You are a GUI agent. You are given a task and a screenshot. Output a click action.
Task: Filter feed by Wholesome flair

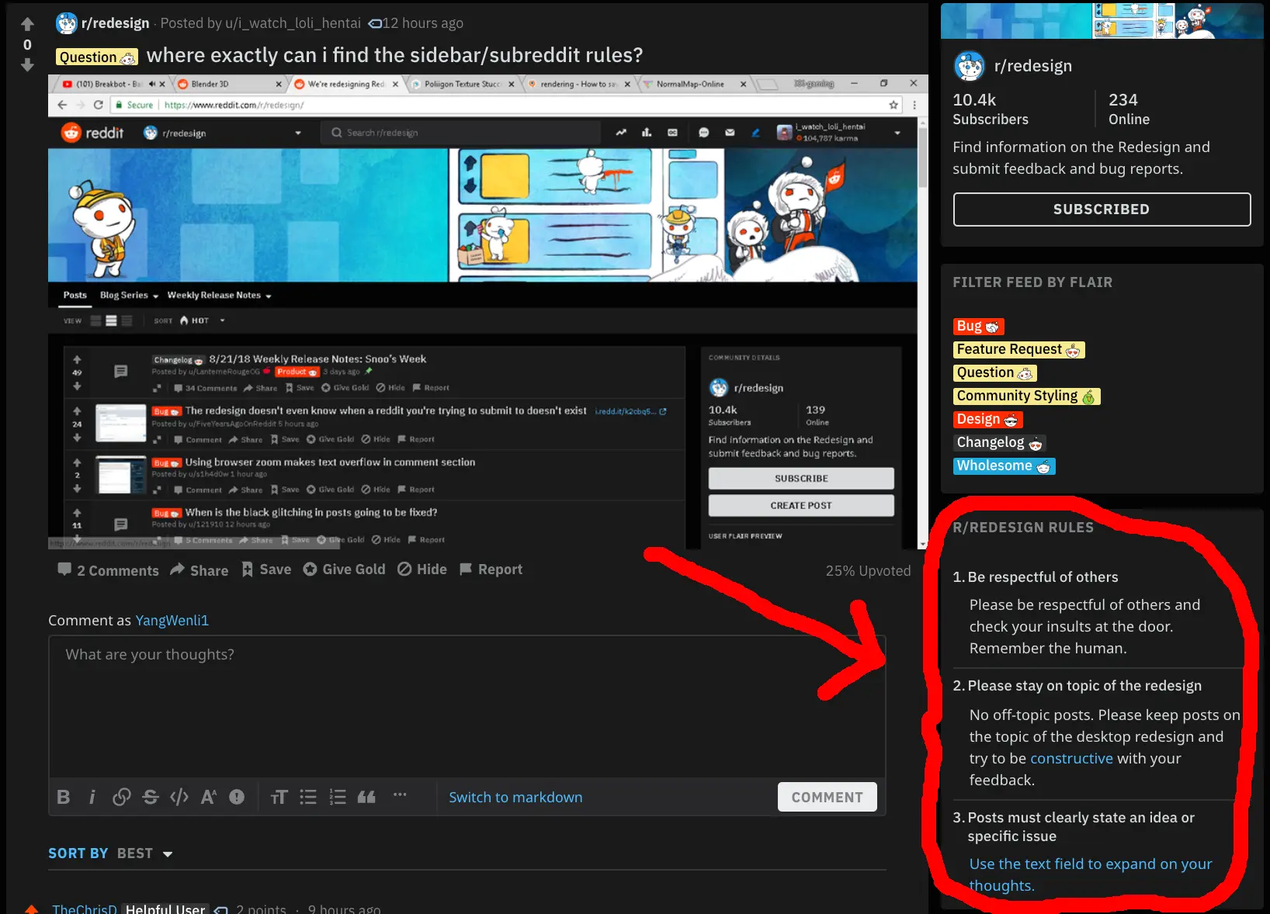1004,466
